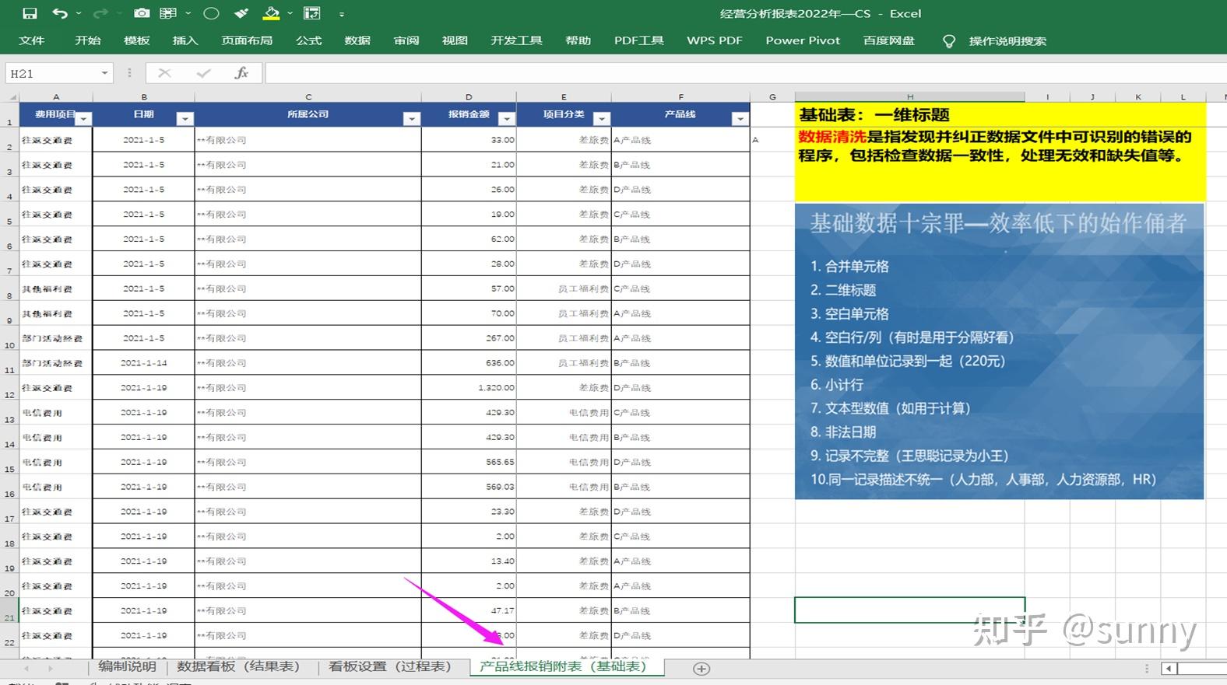Open the 开始 ribbon tab
The image size is (1227, 685).
point(88,40)
